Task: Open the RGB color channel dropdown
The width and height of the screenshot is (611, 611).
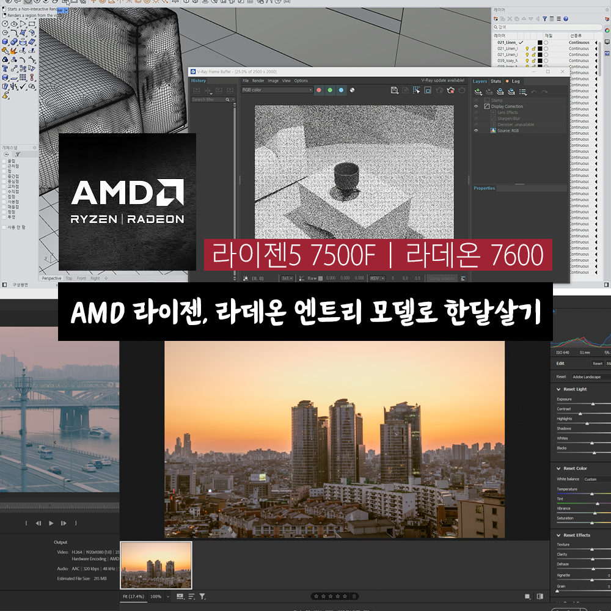Action: tap(277, 90)
